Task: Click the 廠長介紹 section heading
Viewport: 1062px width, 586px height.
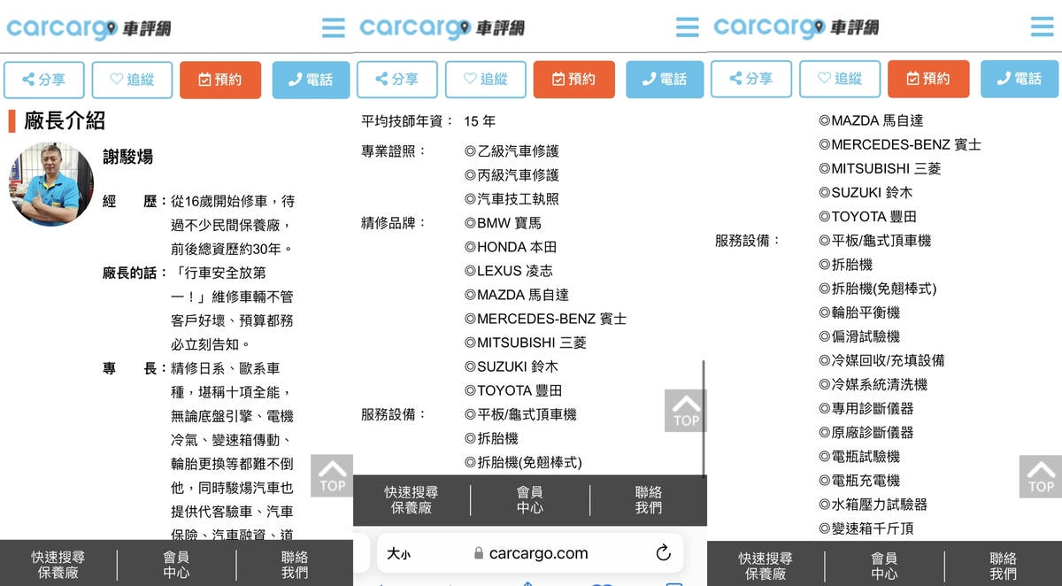Action: click(65, 120)
